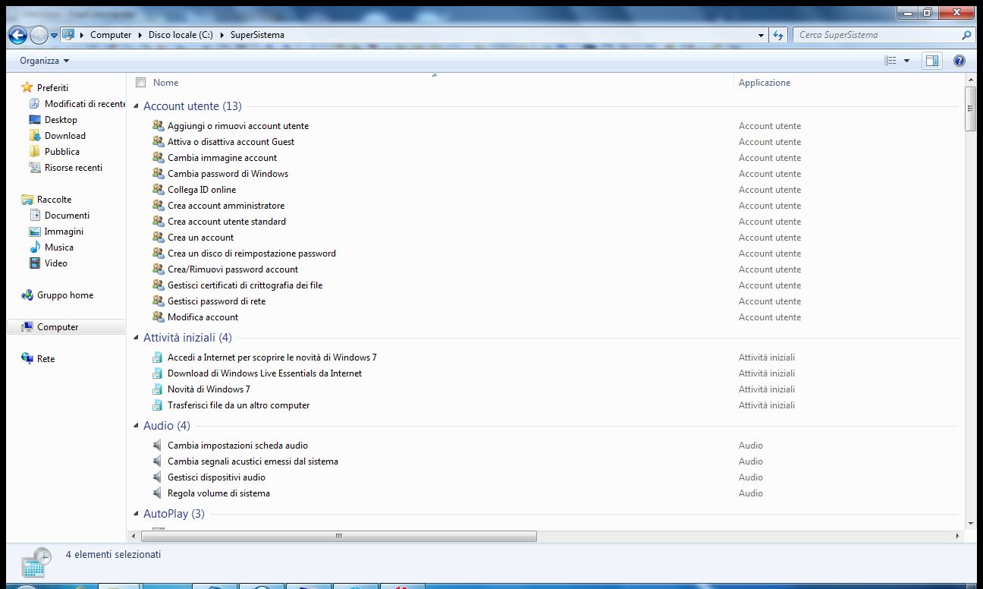Click the vertical scrollbar down arrow
This screenshot has width=983, height=589.
click(970, 523)
